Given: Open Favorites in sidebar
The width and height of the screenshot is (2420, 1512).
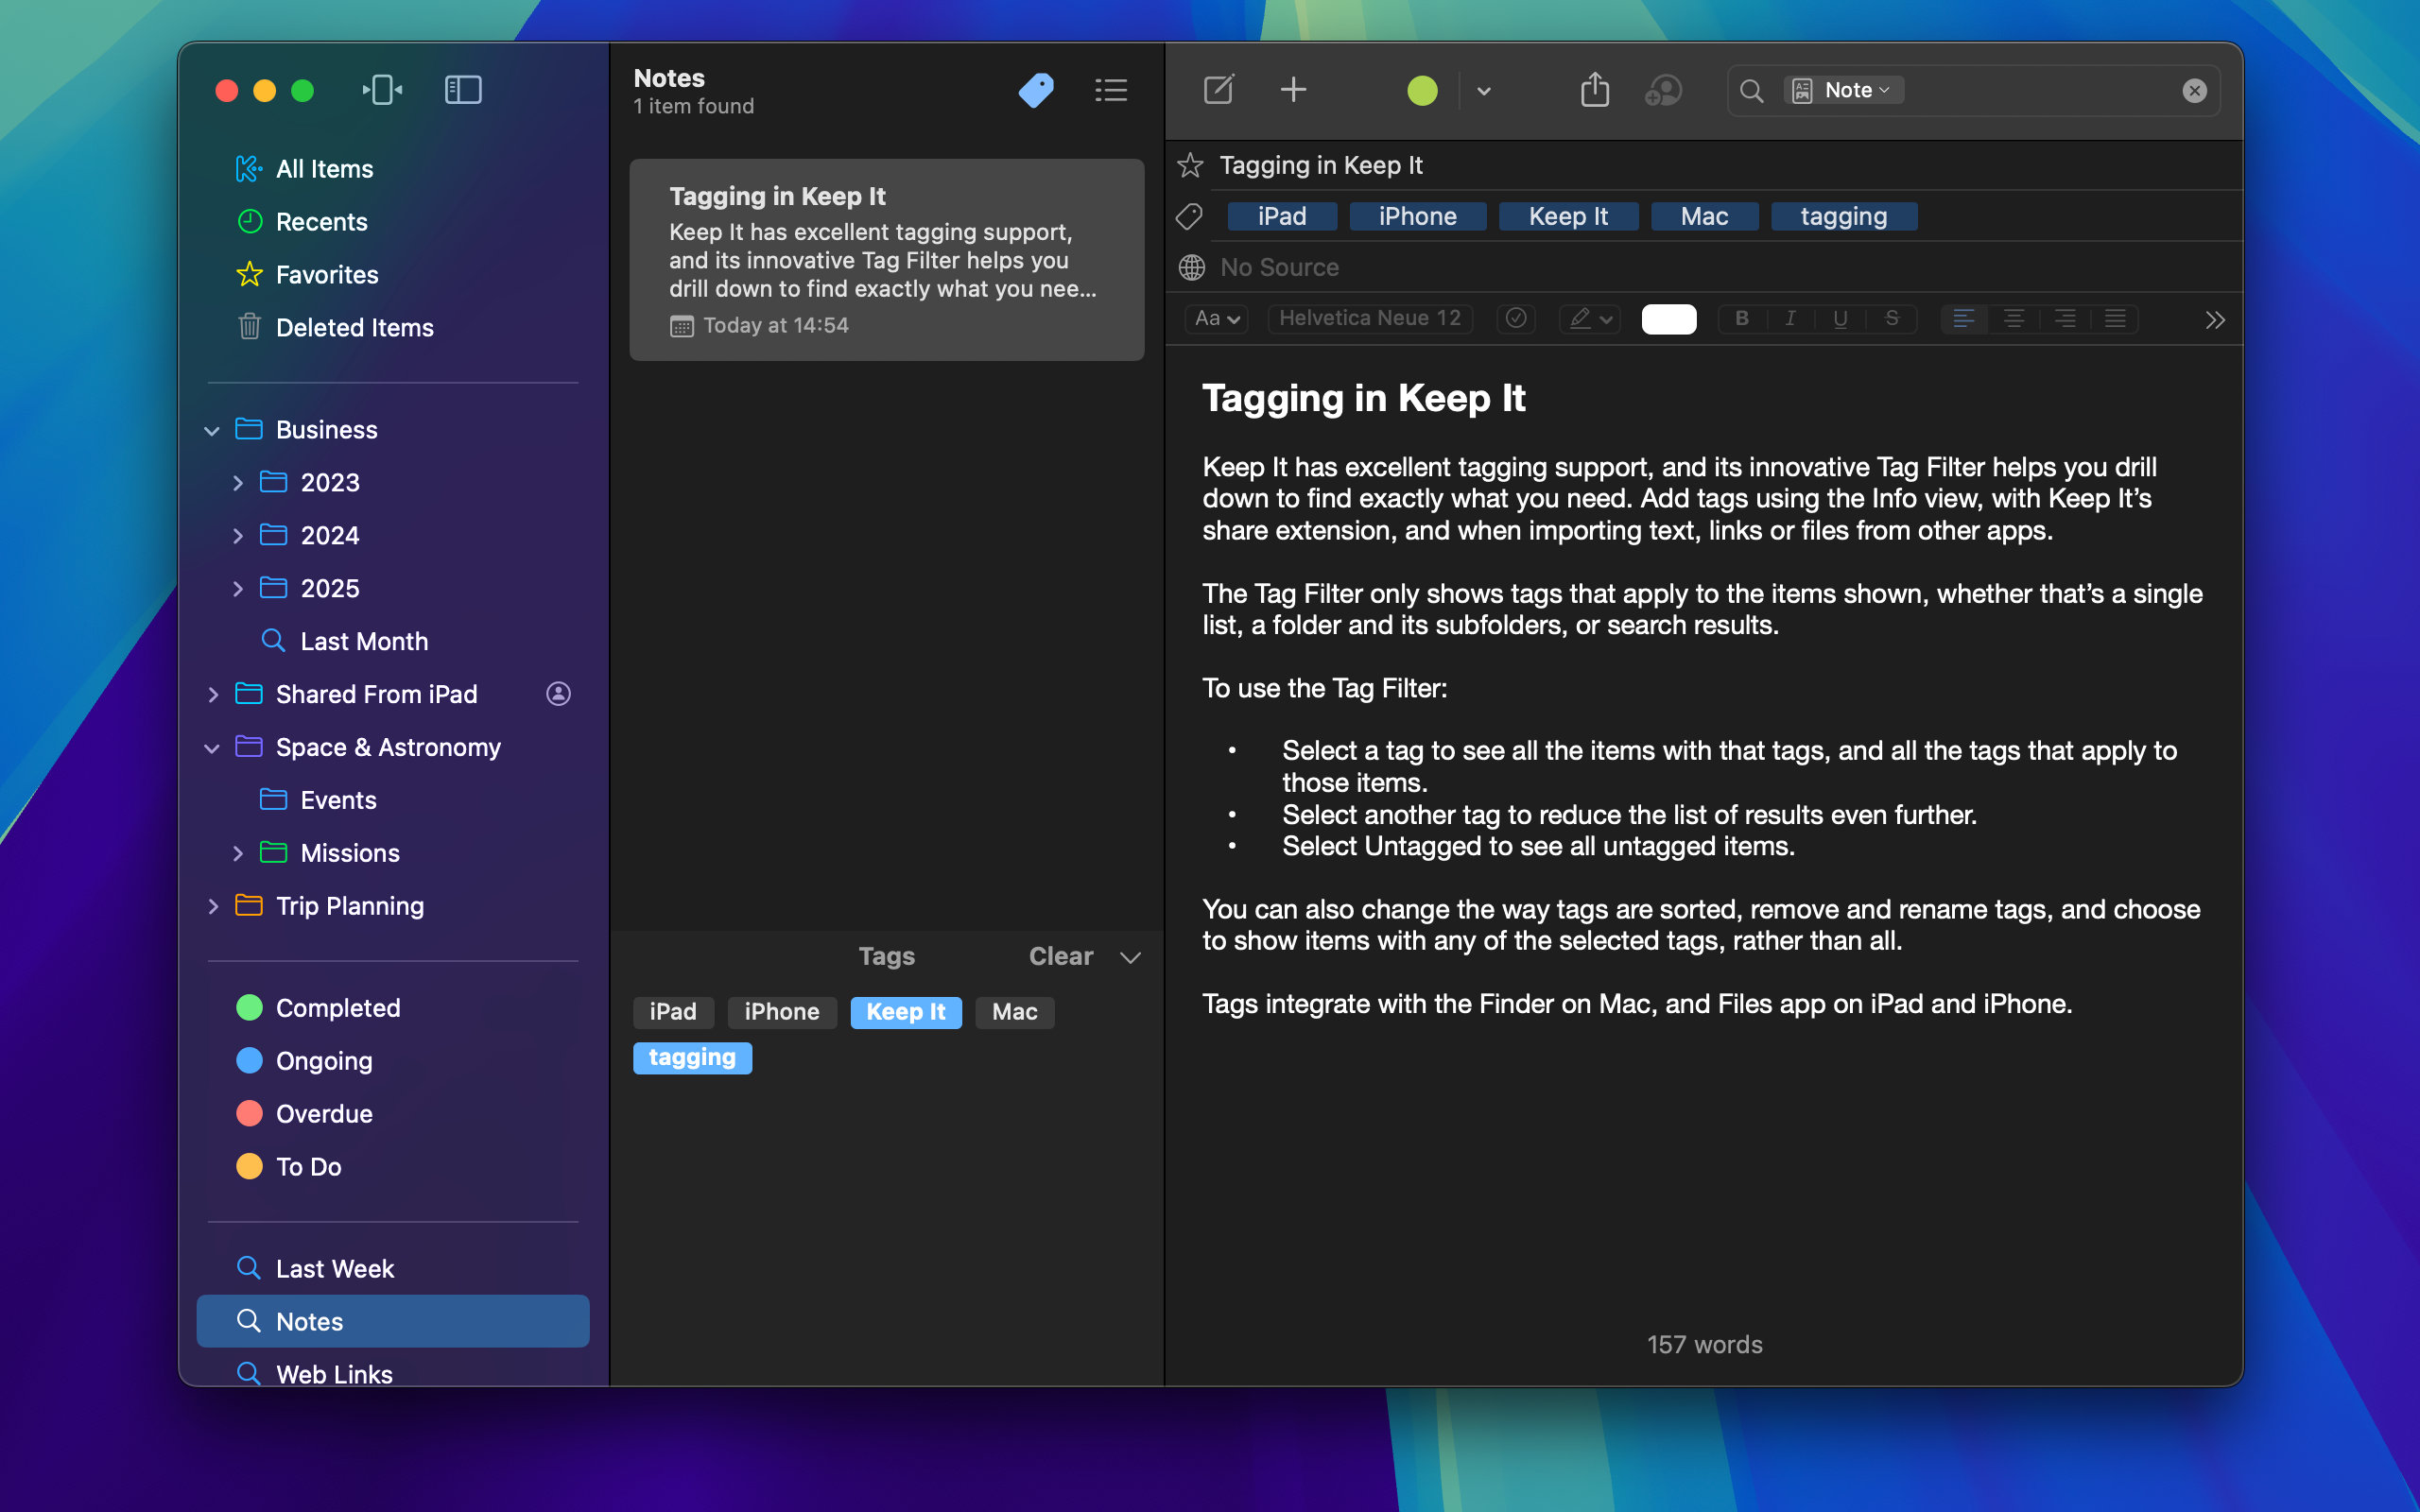Looking at the screenshot, I should (393, 275).
